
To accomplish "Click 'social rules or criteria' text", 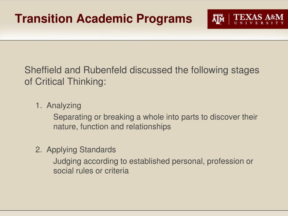I will pos(91,171).
